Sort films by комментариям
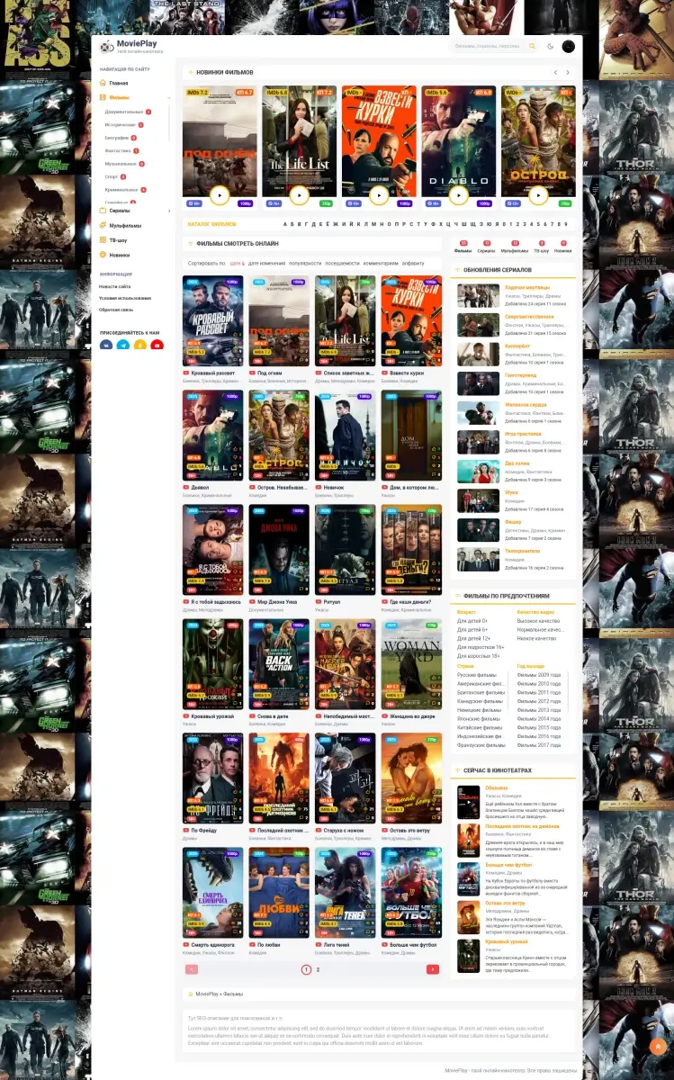This screenshot has height=1080, width=674. [381, 263]
